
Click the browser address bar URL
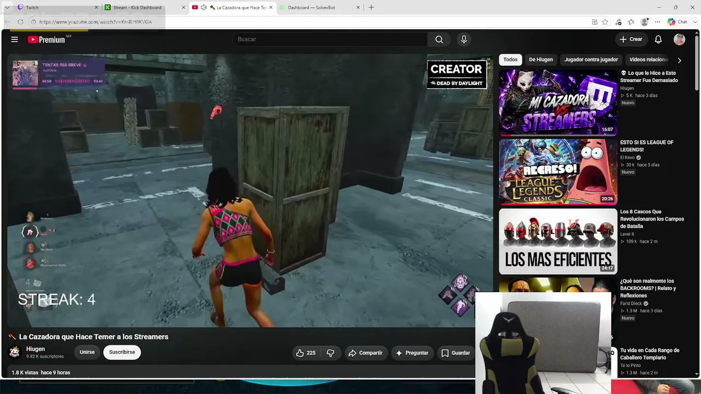coord(95,22)
